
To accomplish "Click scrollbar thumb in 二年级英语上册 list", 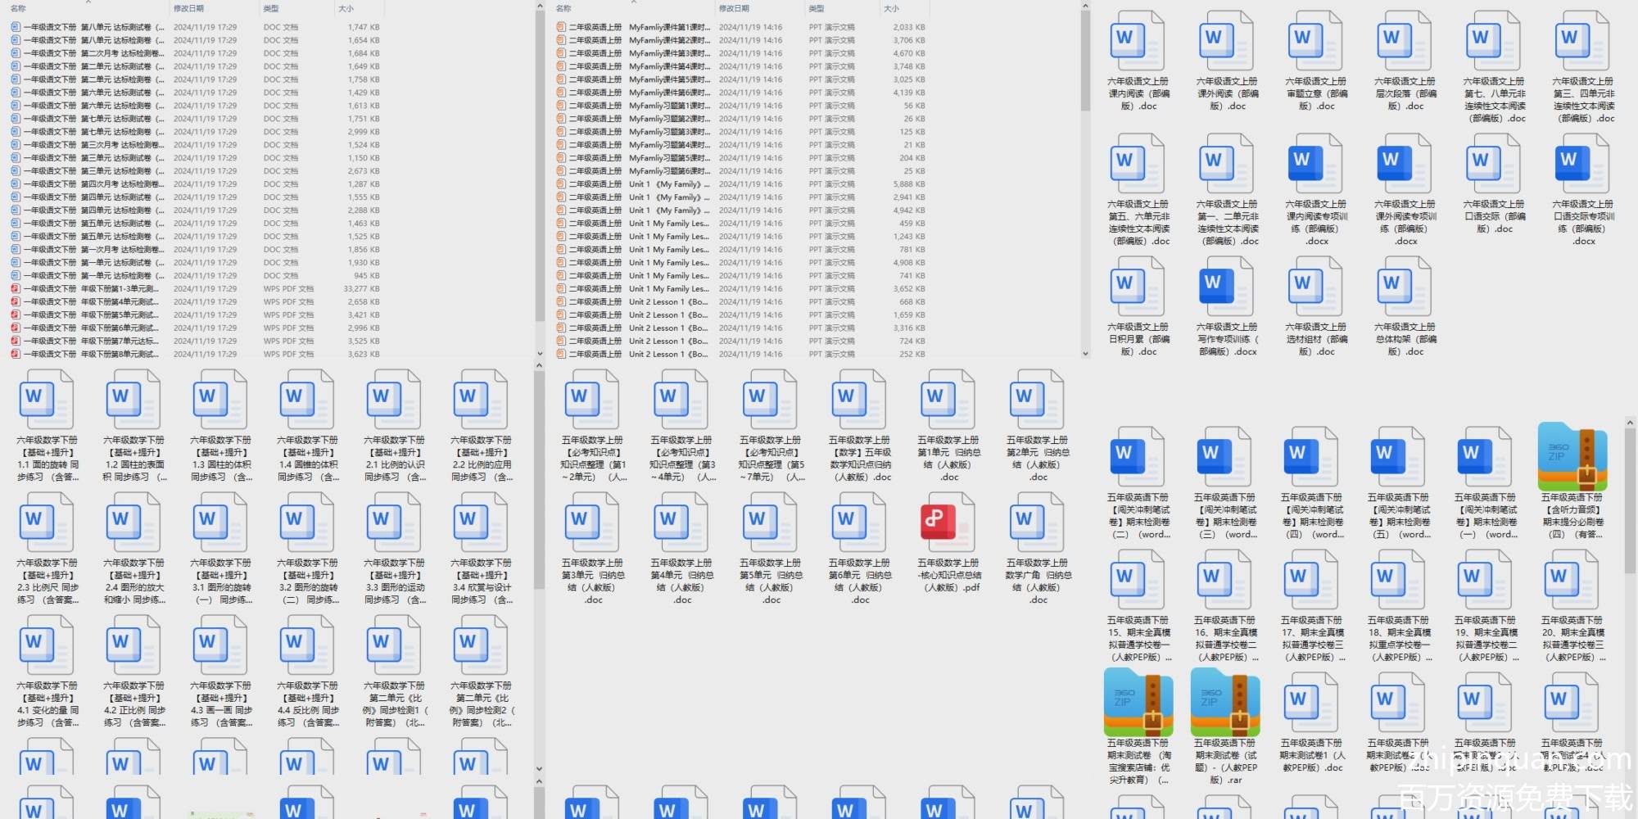I will tap(1085, 61).
